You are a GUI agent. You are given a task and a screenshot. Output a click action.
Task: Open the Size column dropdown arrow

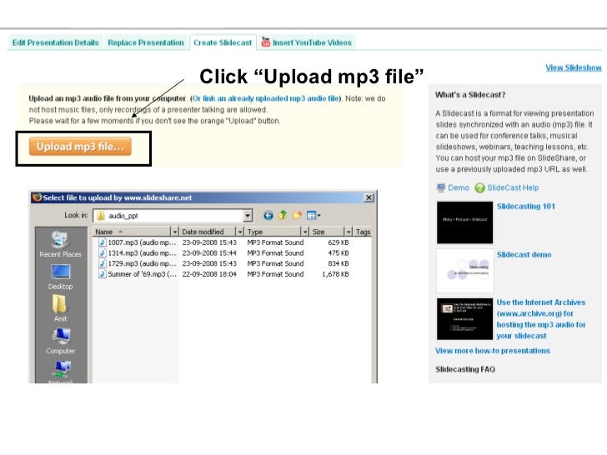pyautogui.click(x=349, y=232)
